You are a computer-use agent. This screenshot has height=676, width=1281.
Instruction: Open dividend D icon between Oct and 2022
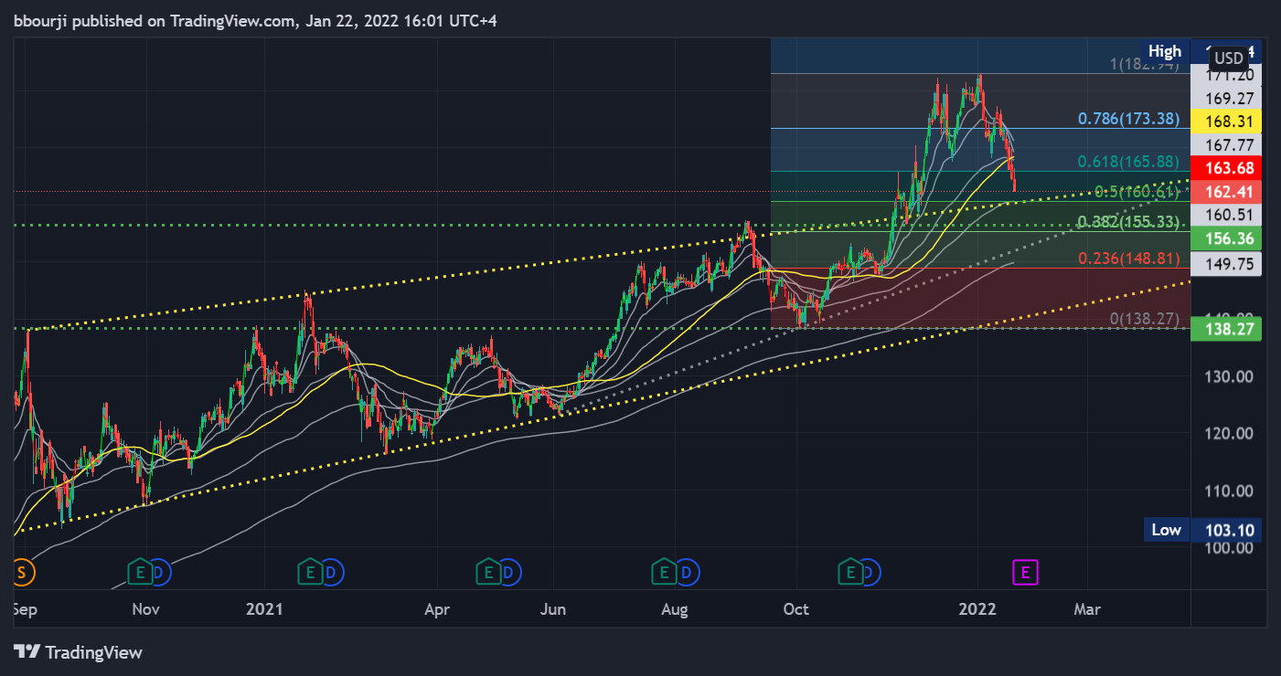point(871,573)
